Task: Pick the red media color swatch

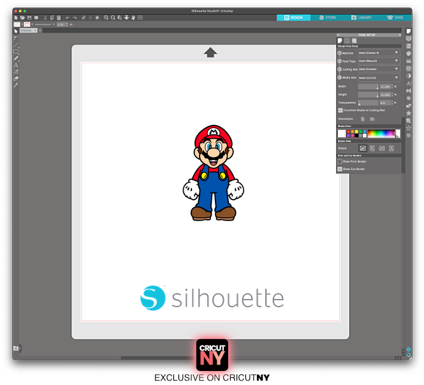Action: [348, 131]
